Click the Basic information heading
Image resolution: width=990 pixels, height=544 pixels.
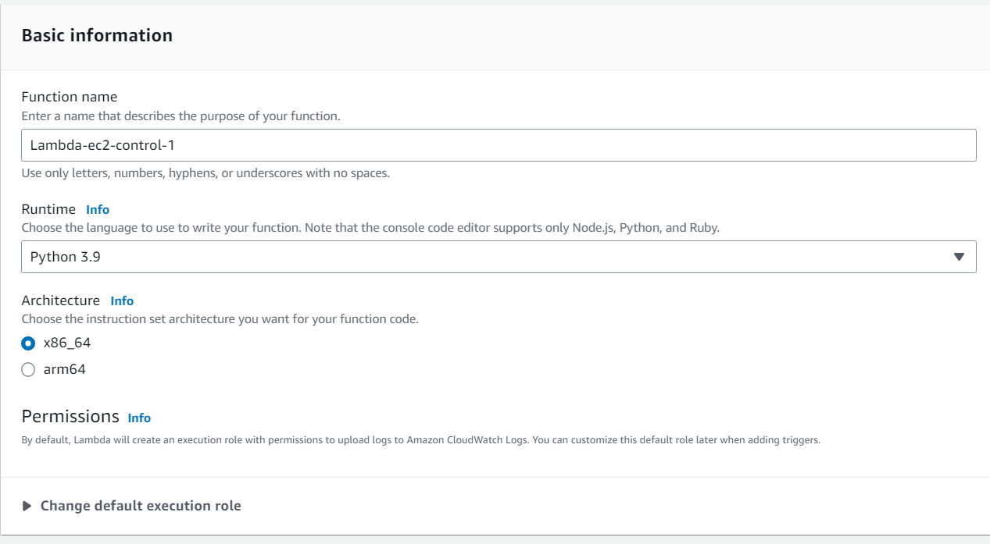point(97,36)
